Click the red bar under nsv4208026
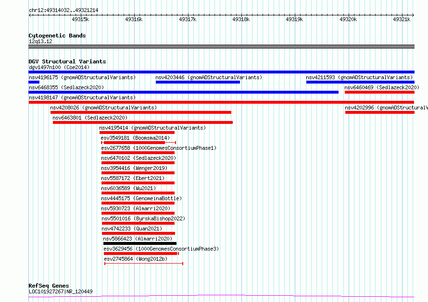The height and width of the screenshot is (302, 428). click(x=141, y=112)
